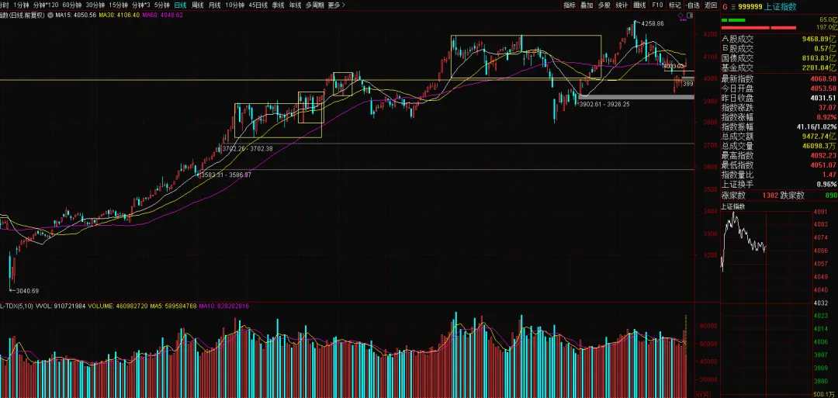This screenshot has height=398, width=838.
Task: Switch chart to 15分钟 period
Action: (119, 5)
